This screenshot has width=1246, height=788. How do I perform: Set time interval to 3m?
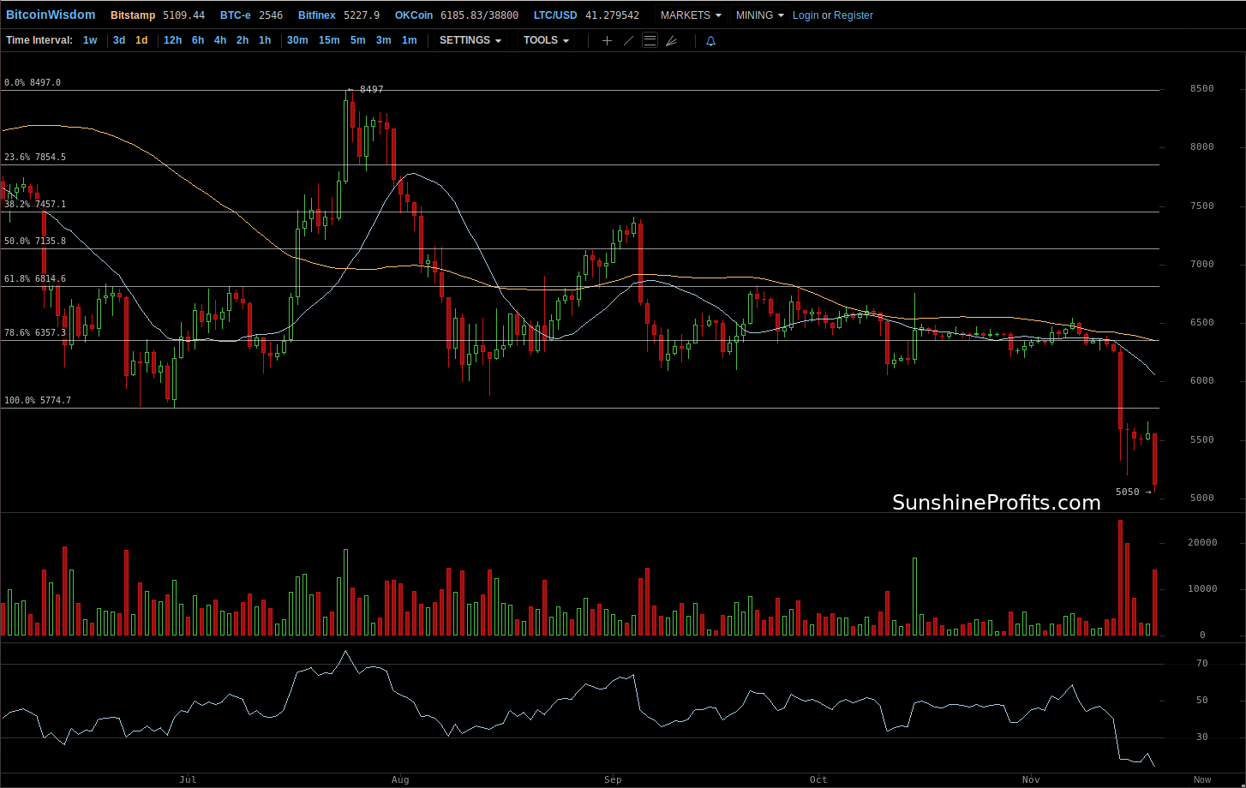click(383, 40)
